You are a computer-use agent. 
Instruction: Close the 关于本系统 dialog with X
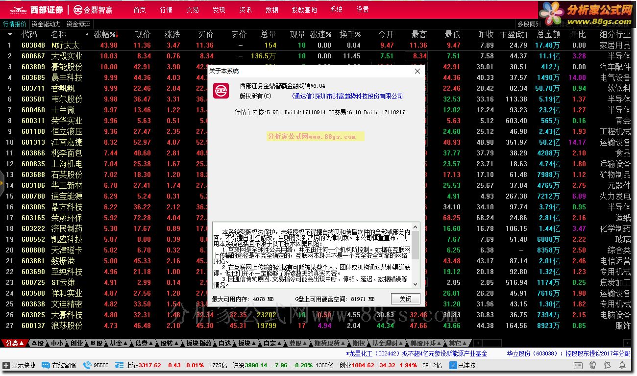tap(417, 71)
